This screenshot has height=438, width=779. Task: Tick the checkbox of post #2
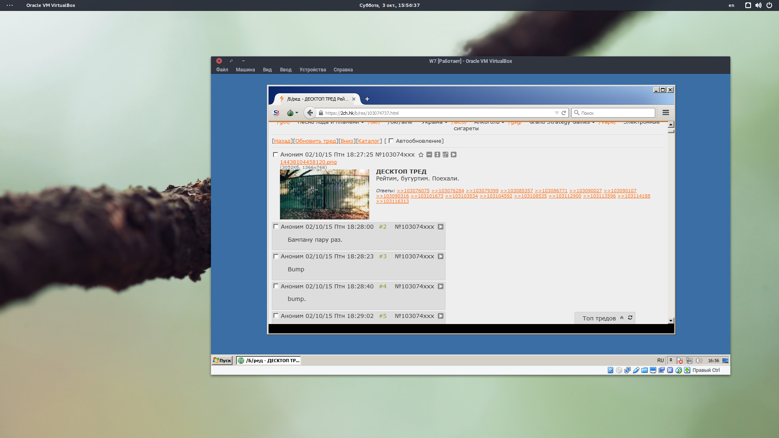pyautogui.click(x=276, y=227)
